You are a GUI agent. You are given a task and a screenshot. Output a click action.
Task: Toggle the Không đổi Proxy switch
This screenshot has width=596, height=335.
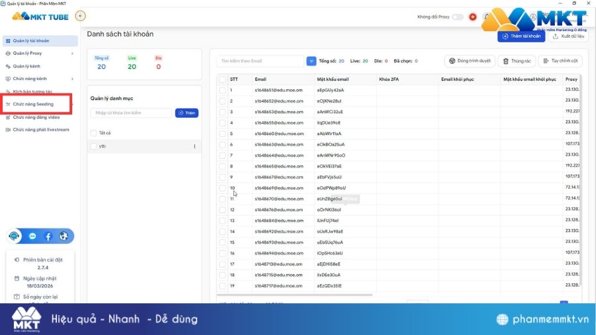pos(457,17)
